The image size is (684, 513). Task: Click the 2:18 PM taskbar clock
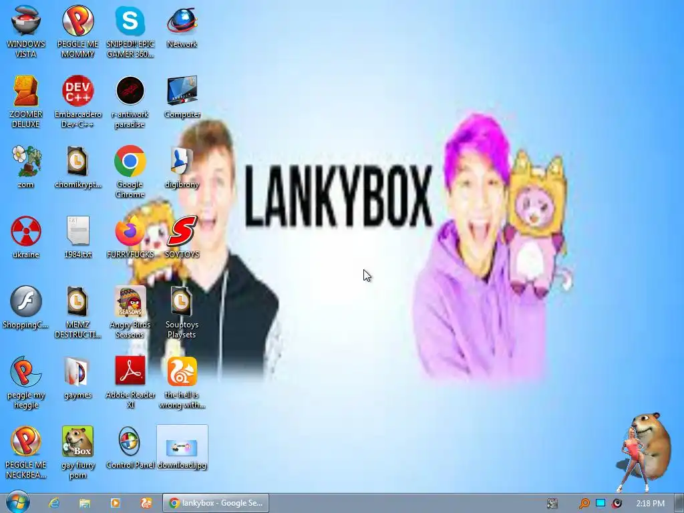click(x=650, y=503)
